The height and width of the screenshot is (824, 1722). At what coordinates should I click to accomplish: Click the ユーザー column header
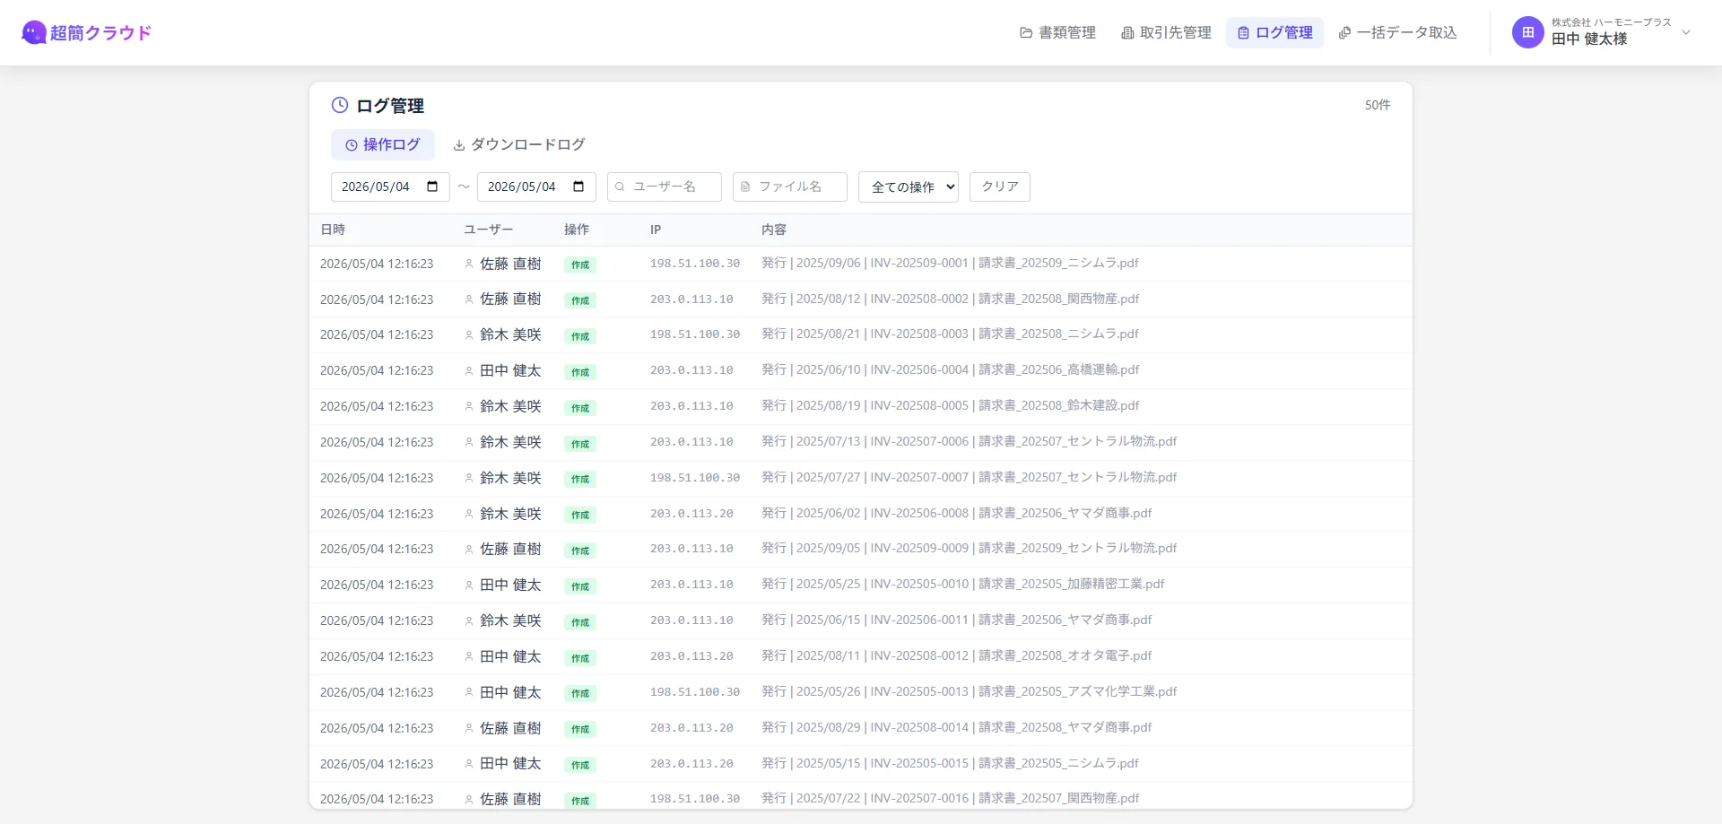click(x=489, y=230)
